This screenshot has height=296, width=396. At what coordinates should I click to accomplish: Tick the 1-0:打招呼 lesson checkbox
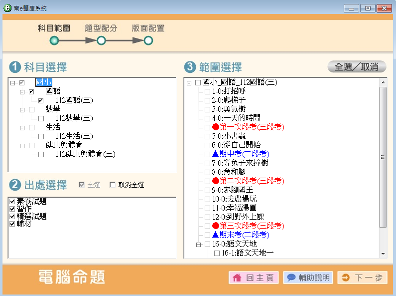(x=208, y=91)
